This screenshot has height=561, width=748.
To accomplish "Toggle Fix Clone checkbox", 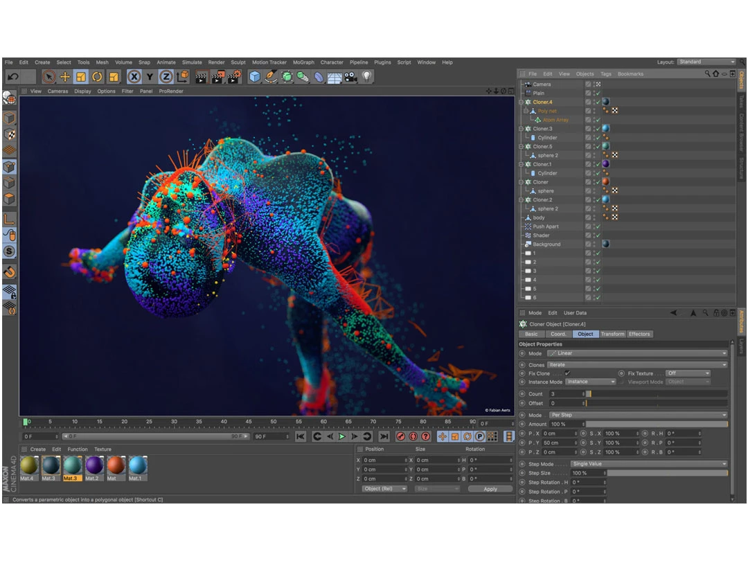I will (567, 373).
